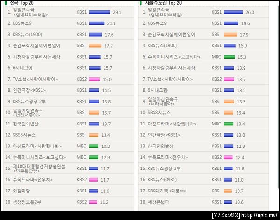Click 순간포착세상에이런일이 in the 전국 list

(x=36, y=45)
